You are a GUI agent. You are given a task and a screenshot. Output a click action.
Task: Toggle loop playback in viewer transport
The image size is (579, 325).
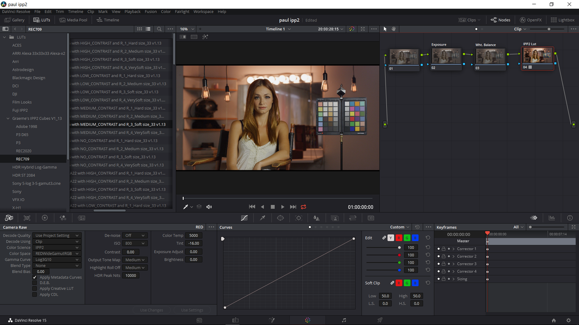point(304,207)
